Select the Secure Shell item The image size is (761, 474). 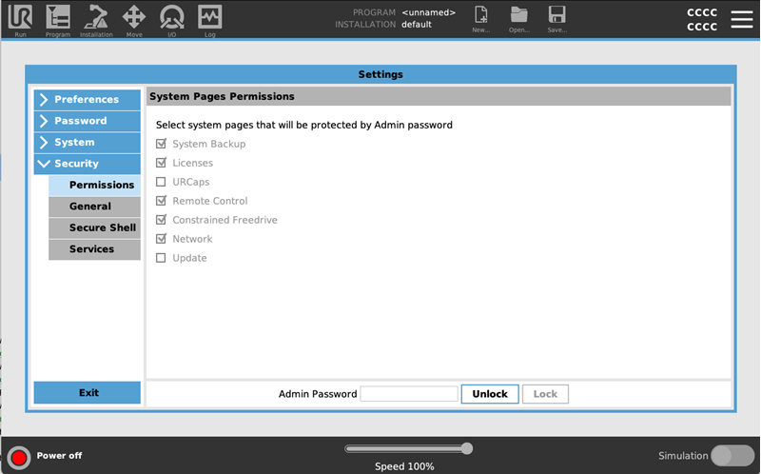pos(94,227)
